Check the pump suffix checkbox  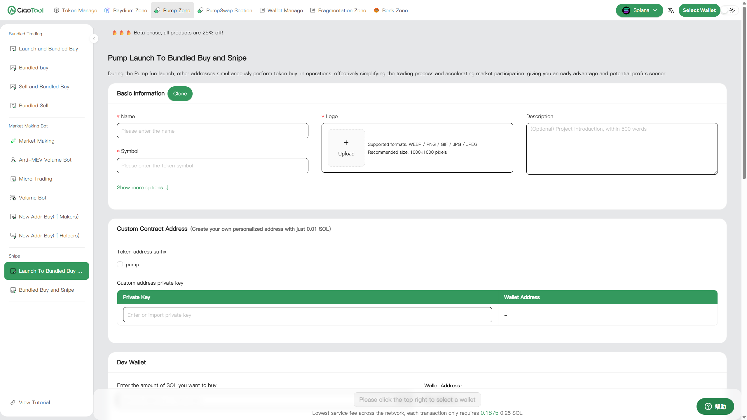(120, 264)
